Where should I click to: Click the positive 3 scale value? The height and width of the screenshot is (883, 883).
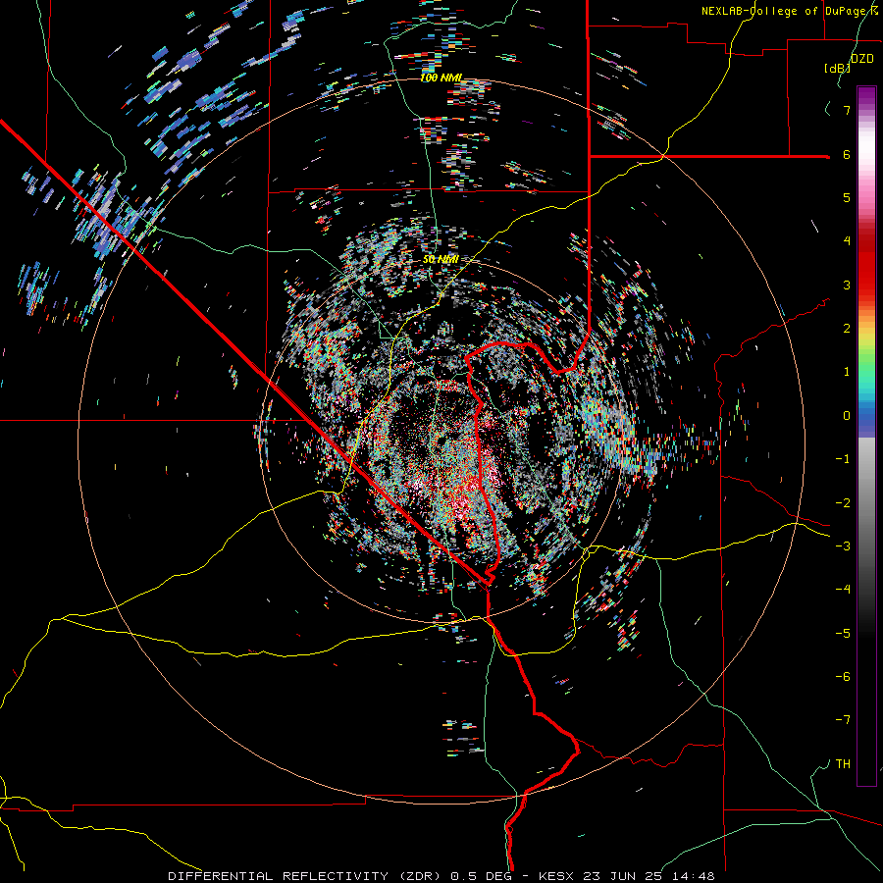point(847,285)
